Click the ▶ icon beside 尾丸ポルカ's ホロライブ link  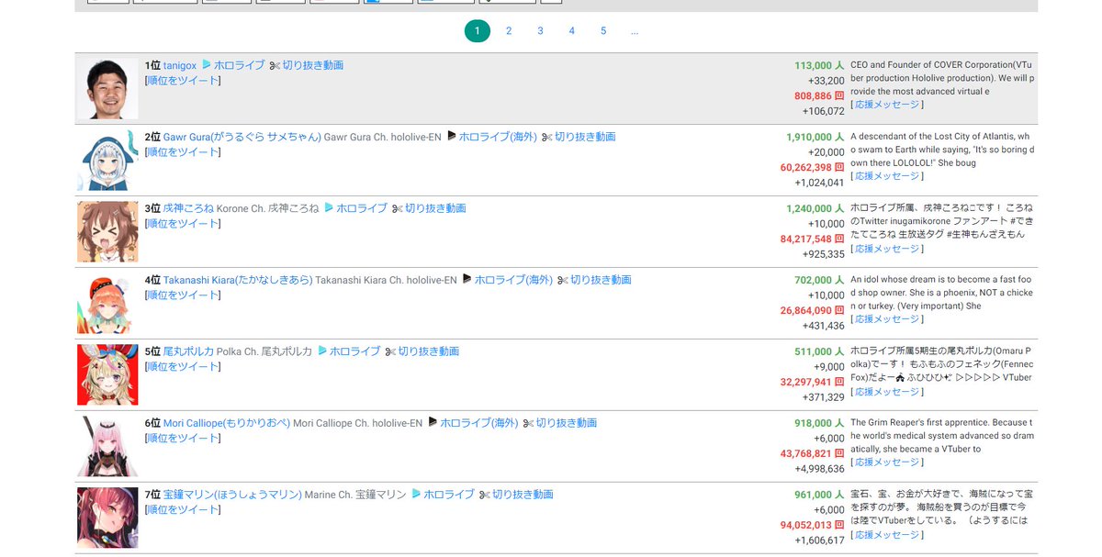320,351
